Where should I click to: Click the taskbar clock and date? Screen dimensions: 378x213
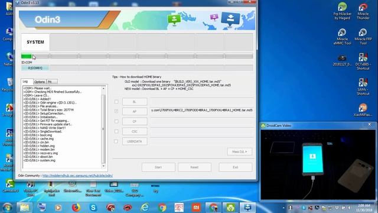pyautogui.click(x=364, y=208)
